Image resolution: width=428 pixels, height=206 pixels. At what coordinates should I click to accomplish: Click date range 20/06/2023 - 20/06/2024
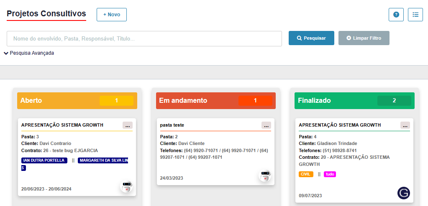pyautogui.click(x=46, y=189)
